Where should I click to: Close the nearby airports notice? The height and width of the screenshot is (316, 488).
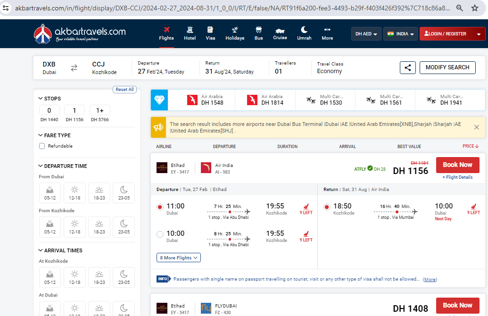point(477,127)
